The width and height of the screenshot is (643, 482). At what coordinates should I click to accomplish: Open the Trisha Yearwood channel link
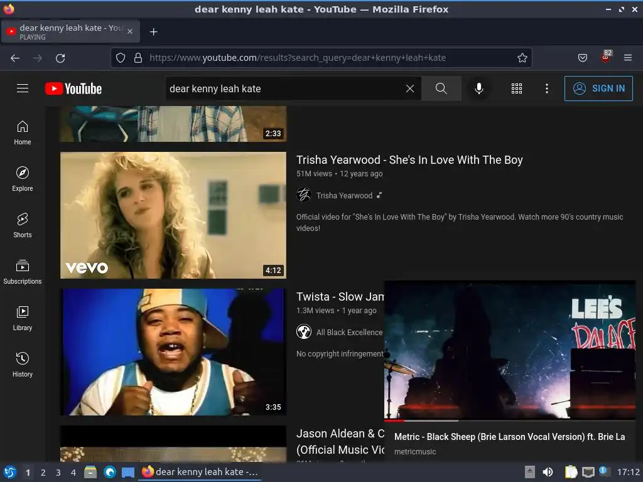pyautogui.click(x=344, y=196)
